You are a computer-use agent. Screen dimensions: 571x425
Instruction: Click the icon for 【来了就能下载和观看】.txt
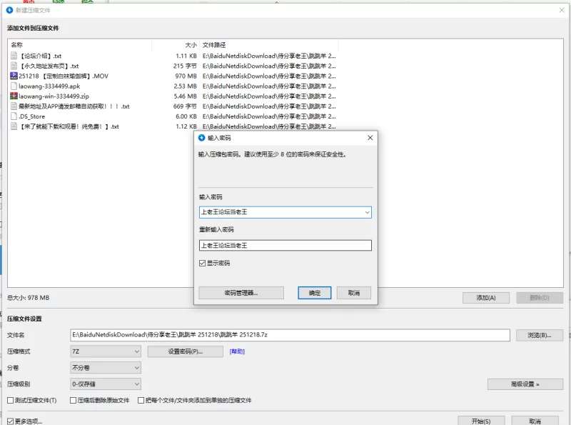tap(14, 126)
